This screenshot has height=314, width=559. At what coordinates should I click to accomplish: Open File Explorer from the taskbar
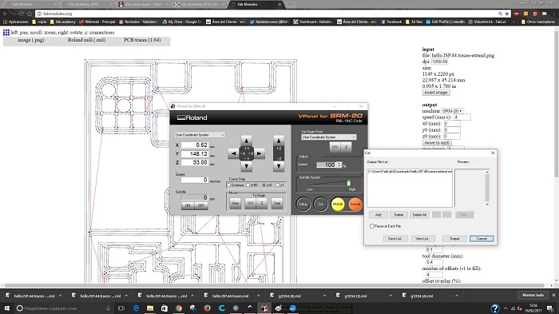[x=150, y=308]
